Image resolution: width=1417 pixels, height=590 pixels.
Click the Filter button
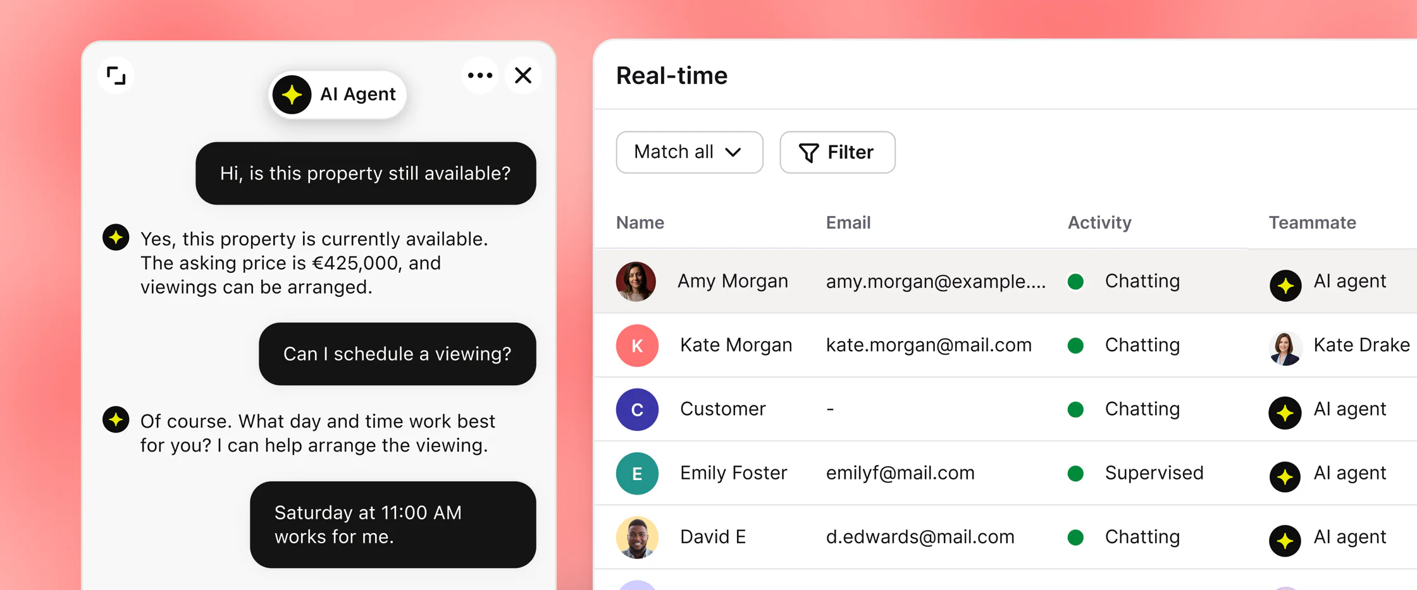point(838,152)
